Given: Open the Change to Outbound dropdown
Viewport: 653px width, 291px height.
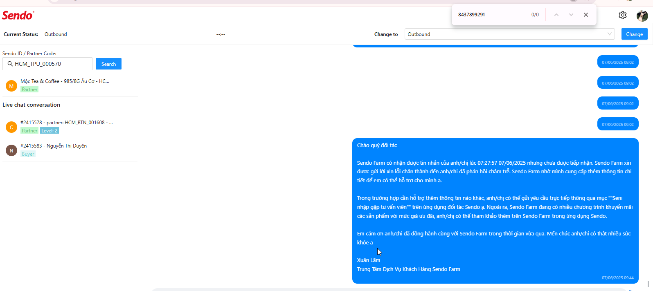Looking at the screenshot, I should pyautogui.click(x=509, y=34).
